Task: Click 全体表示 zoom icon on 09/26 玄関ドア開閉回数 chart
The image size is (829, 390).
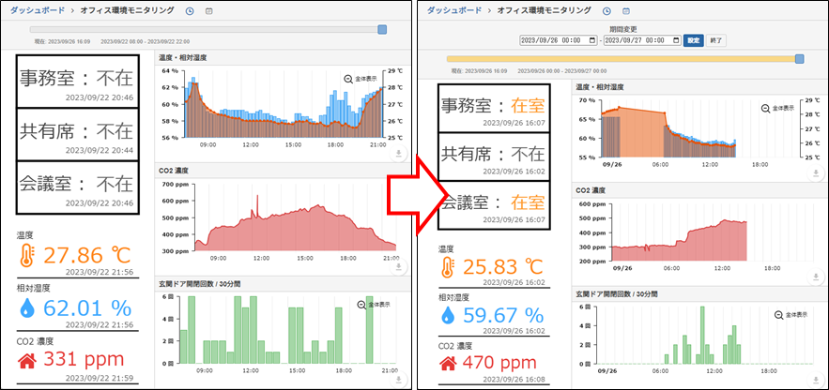Action: [778, 315]
